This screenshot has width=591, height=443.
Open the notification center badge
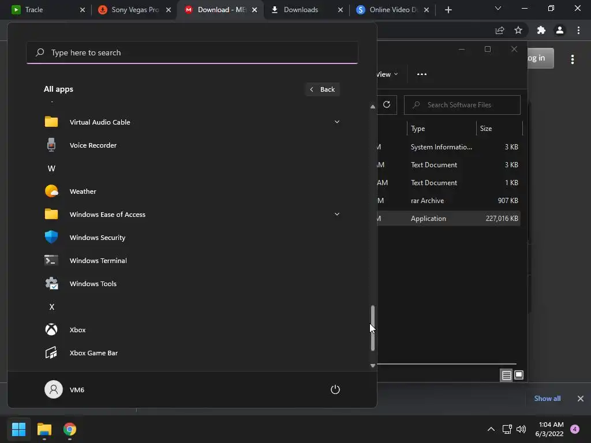pyautogui.click(x=575, y=429)
